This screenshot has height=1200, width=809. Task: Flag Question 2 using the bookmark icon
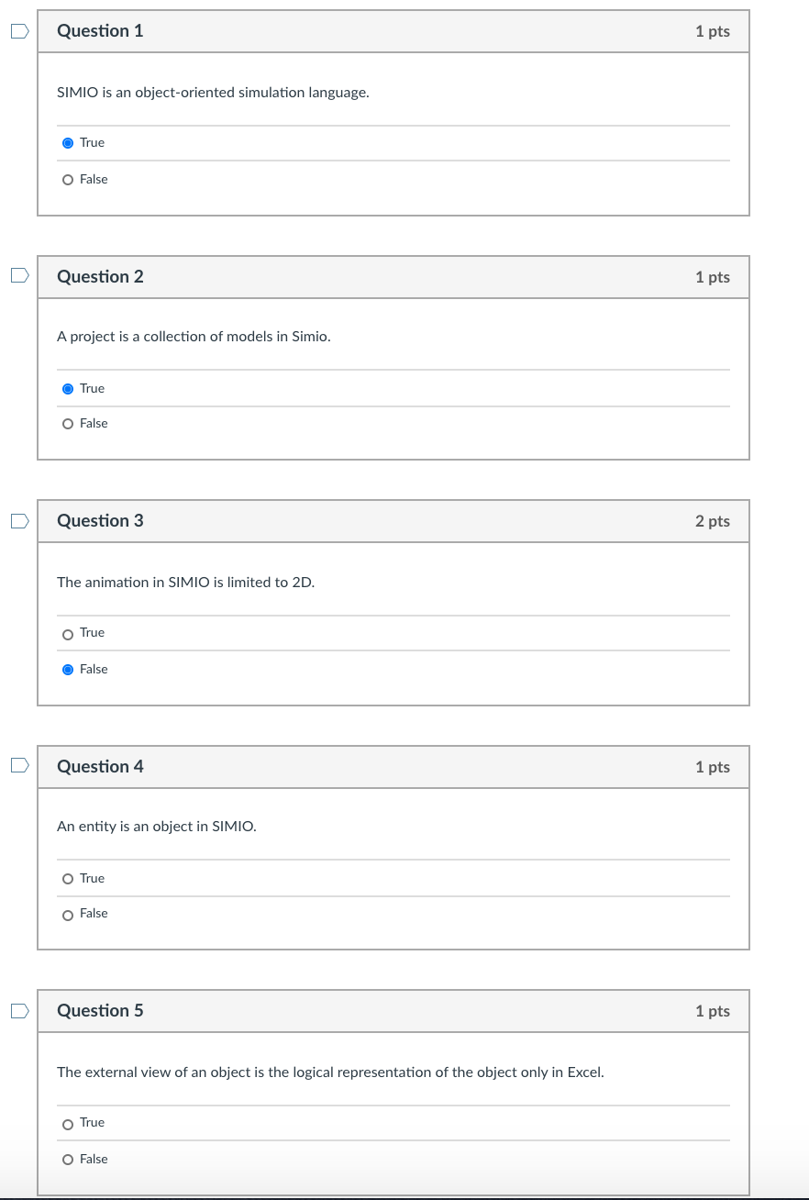[18, 273]
